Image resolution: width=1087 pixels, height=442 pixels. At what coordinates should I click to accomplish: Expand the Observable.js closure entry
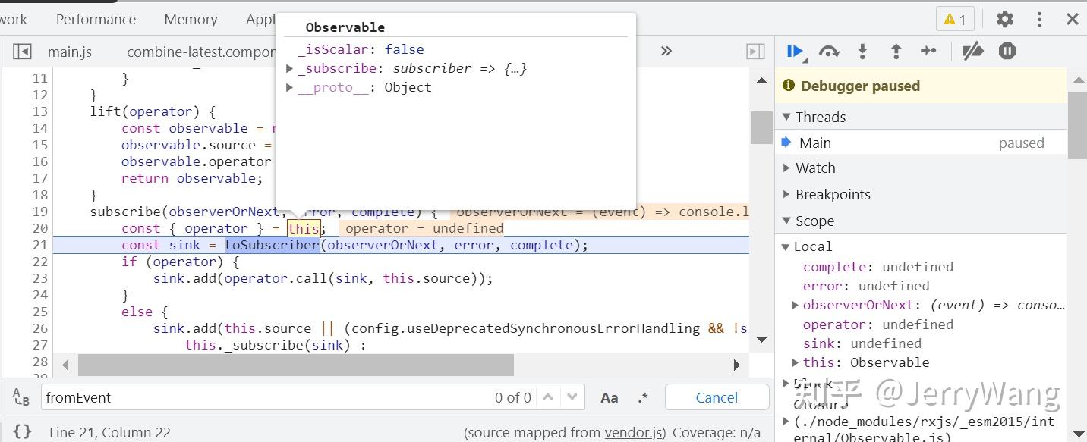(x=786, y=422)
